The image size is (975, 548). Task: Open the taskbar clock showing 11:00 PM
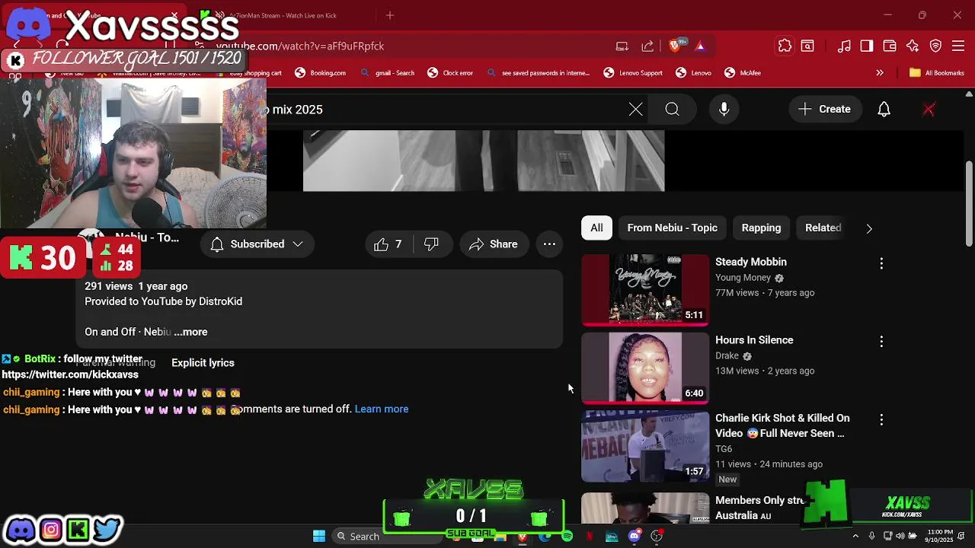[941, 536]
